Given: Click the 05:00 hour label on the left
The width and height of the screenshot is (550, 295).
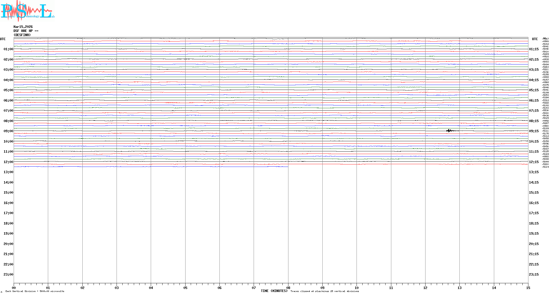Looking at the screenshot, I should pyautogui.click(x=8, y=90).
